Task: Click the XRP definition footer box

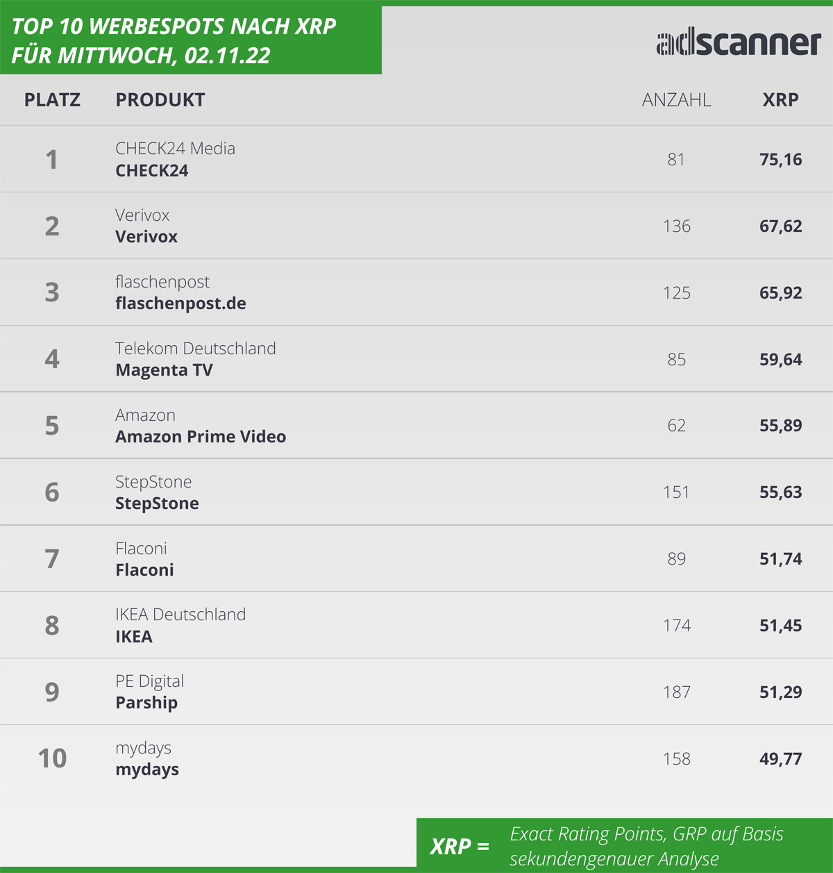Action: pos(625,845)
